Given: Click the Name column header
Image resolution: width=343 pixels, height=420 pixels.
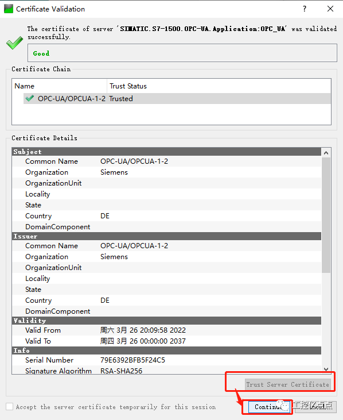Looking at the screenshot, I should tap(59, 86).
